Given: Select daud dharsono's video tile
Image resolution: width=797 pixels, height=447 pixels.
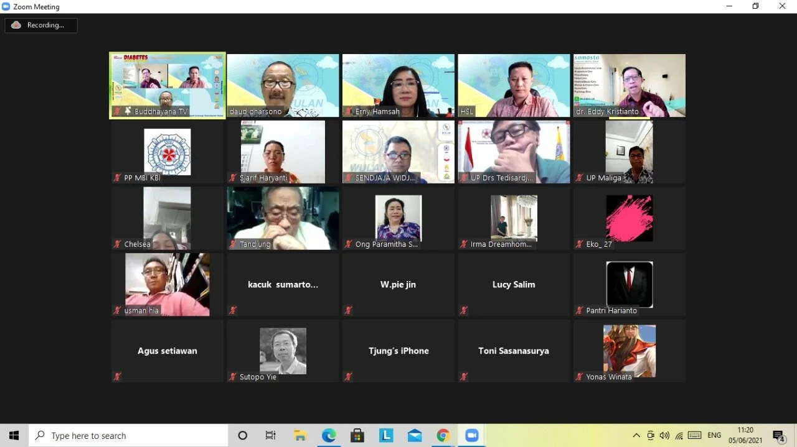Looking at the screenshot, I should click(283, 85).
